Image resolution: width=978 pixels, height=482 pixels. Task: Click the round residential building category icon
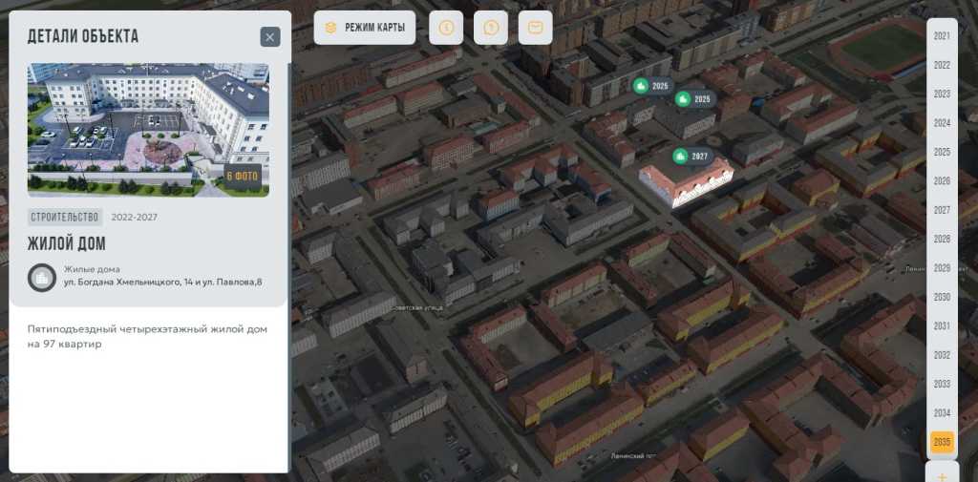pyautogui.click(x=42, y=277)
